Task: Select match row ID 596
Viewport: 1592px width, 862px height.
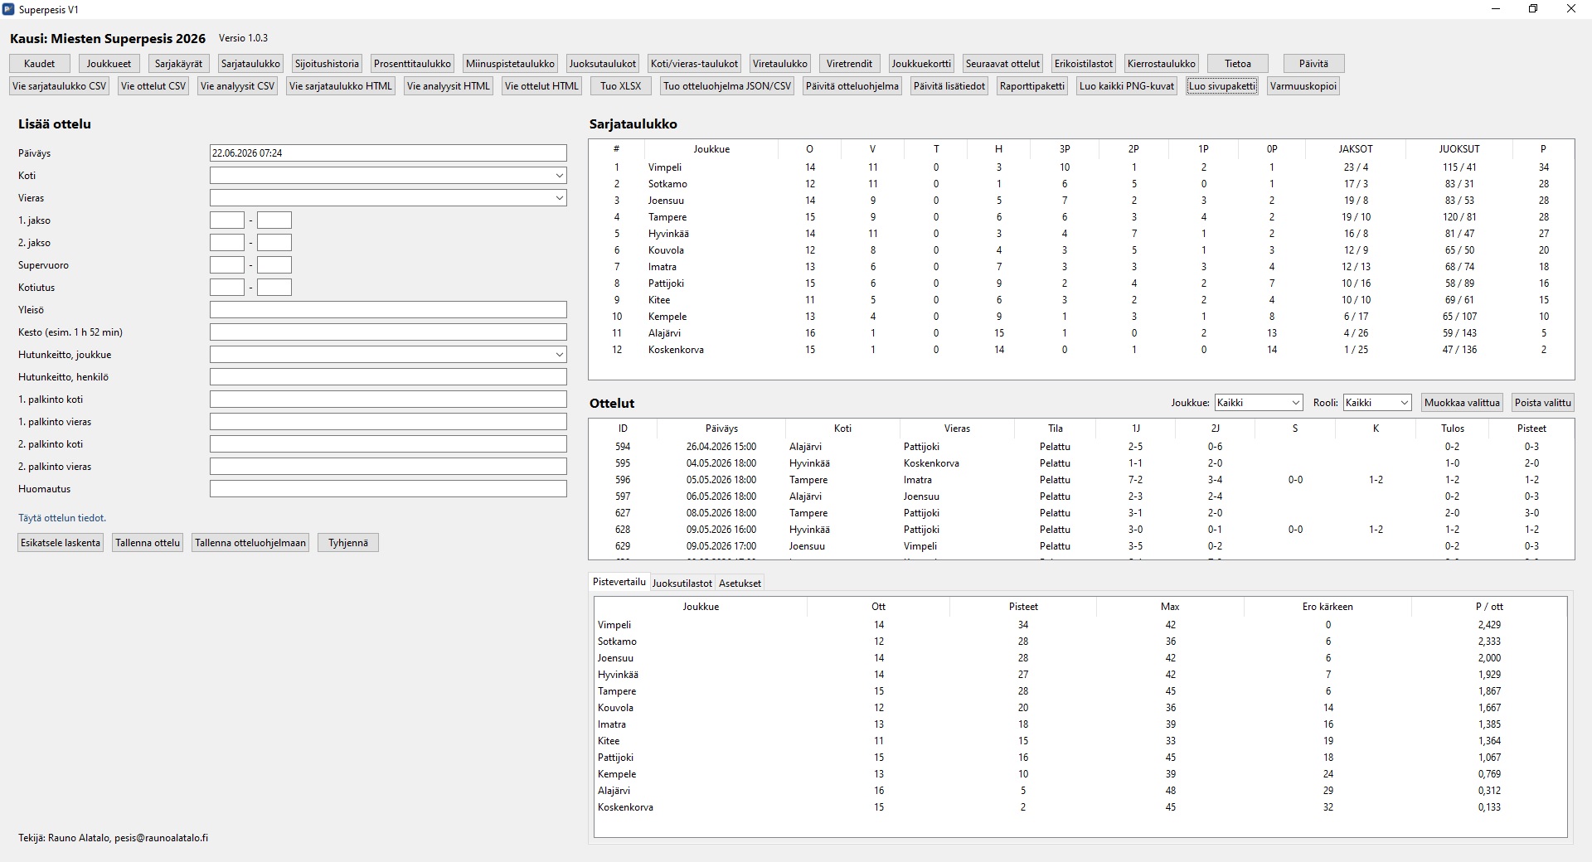Action: tap(1081, 480)
